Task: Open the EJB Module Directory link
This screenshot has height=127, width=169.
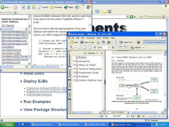Action: pyautogui.click(x=39, y=94)
